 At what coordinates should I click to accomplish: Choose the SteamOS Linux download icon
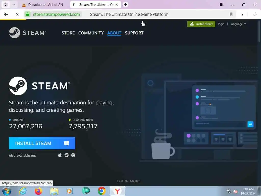point(67,155)
